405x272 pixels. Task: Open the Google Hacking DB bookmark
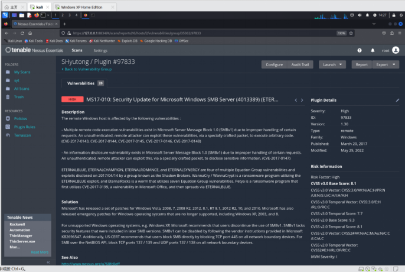tap(156, 41)
